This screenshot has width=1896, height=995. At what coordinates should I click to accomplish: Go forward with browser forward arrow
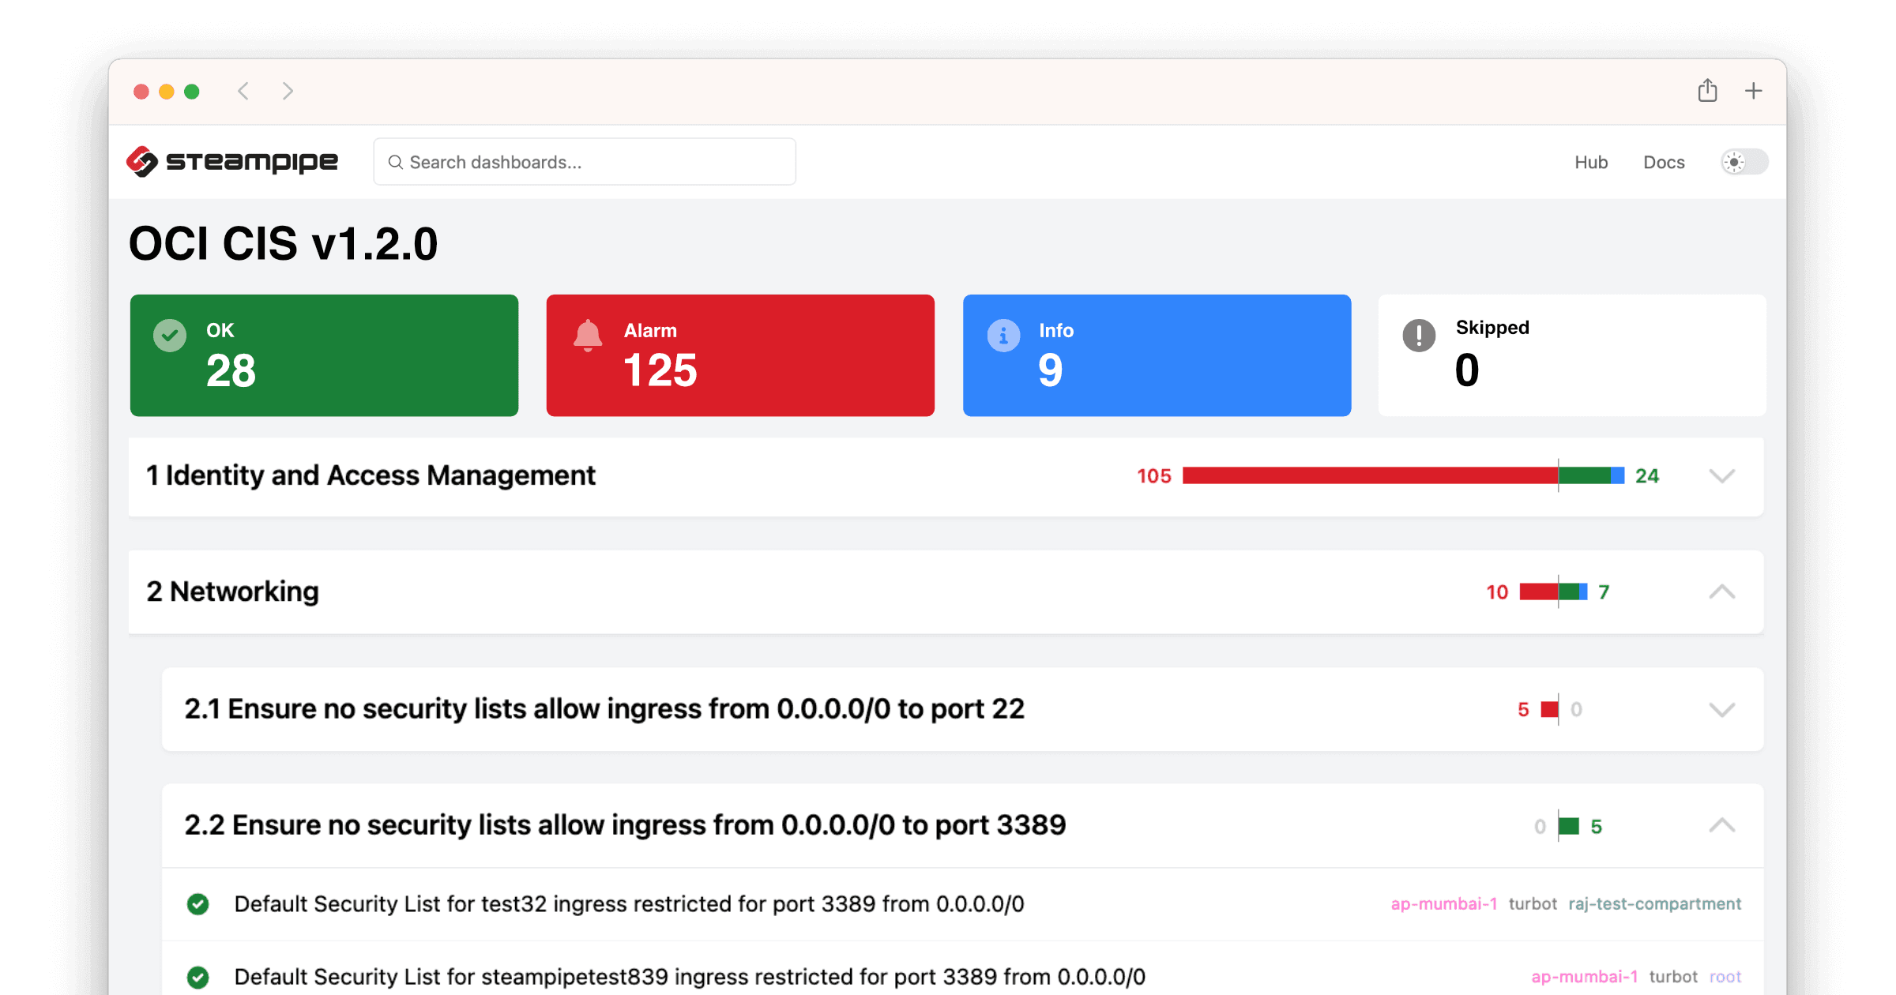pos(288,91)
